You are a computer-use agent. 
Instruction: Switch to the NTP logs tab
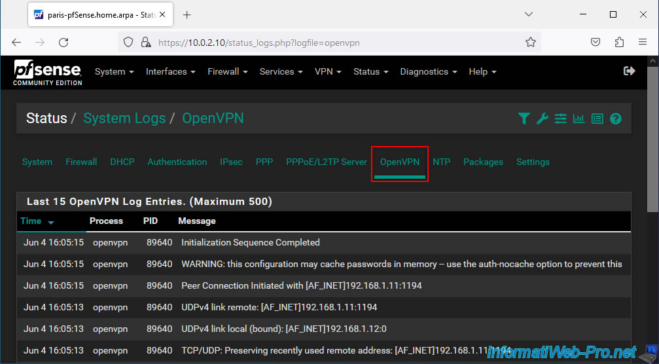click(441, 162)
